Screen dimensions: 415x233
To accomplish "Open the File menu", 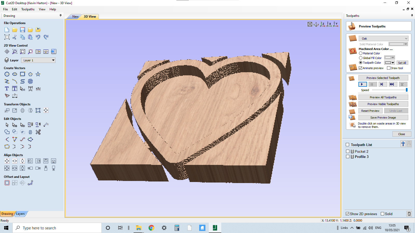I will click(5, 9).
